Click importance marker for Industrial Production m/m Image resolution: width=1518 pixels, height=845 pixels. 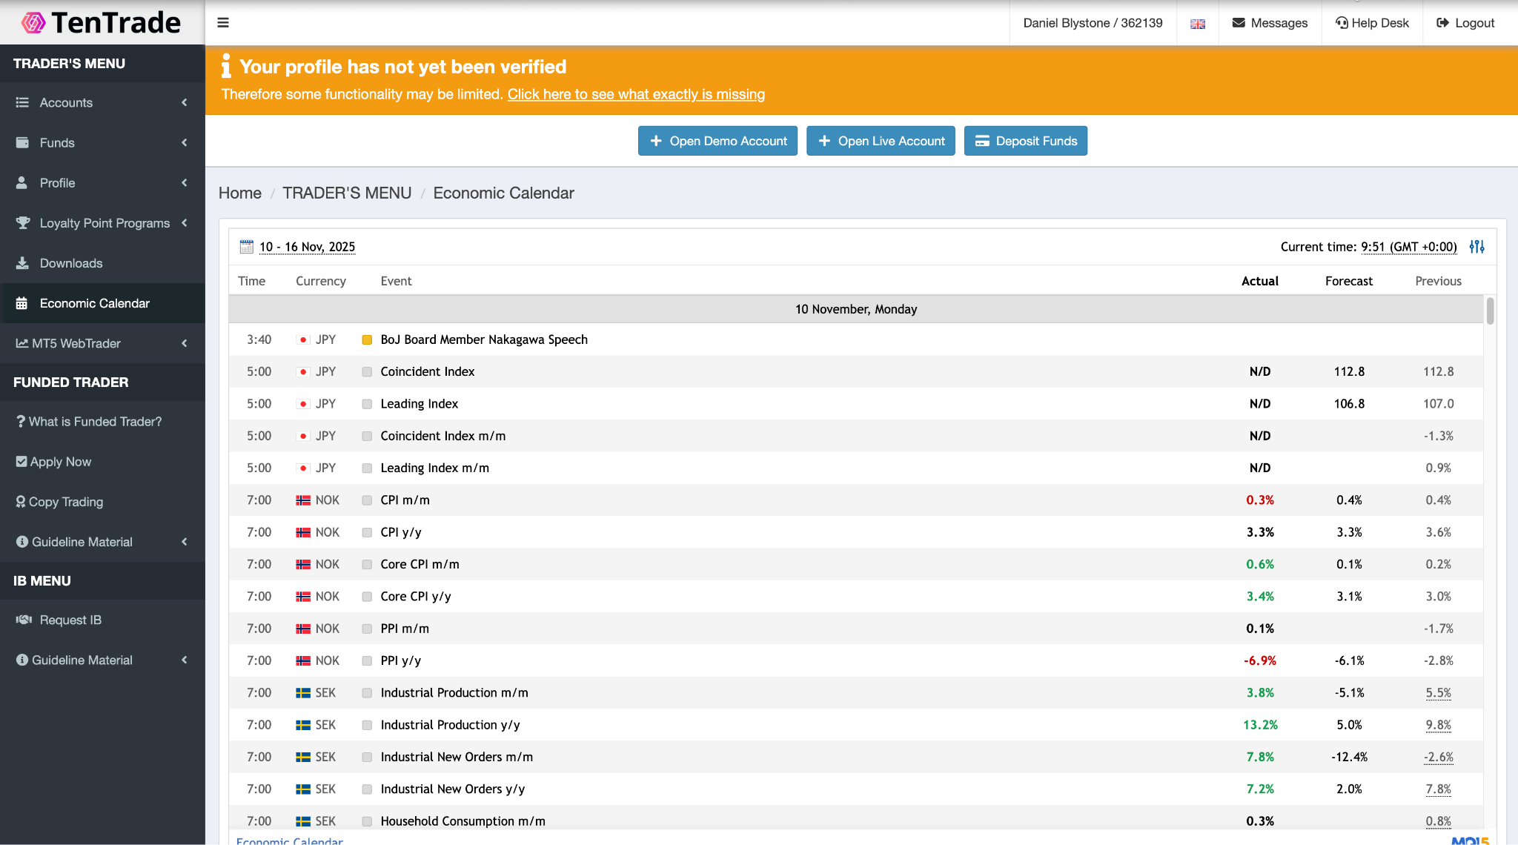367,693
